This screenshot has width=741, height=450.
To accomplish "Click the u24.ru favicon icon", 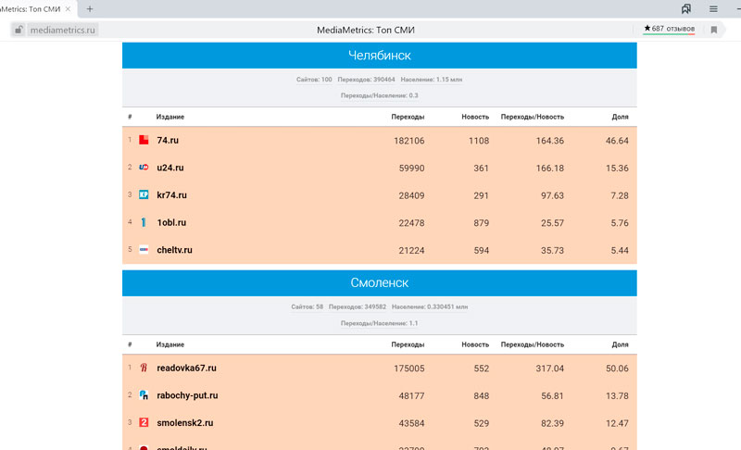I will click(x=144, y=168).
